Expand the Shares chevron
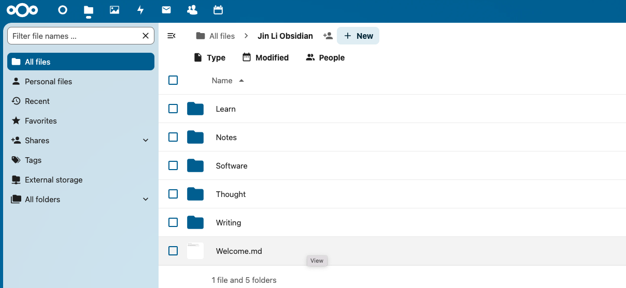The height and width of the screenshot is (288, 626). 146,140
